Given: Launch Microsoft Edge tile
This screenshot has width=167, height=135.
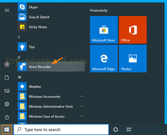Looking at the screenshot, I should click(x=104, y=58).
